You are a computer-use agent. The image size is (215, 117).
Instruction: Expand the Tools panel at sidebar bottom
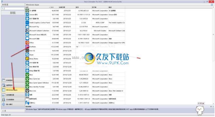click(13, 111)
